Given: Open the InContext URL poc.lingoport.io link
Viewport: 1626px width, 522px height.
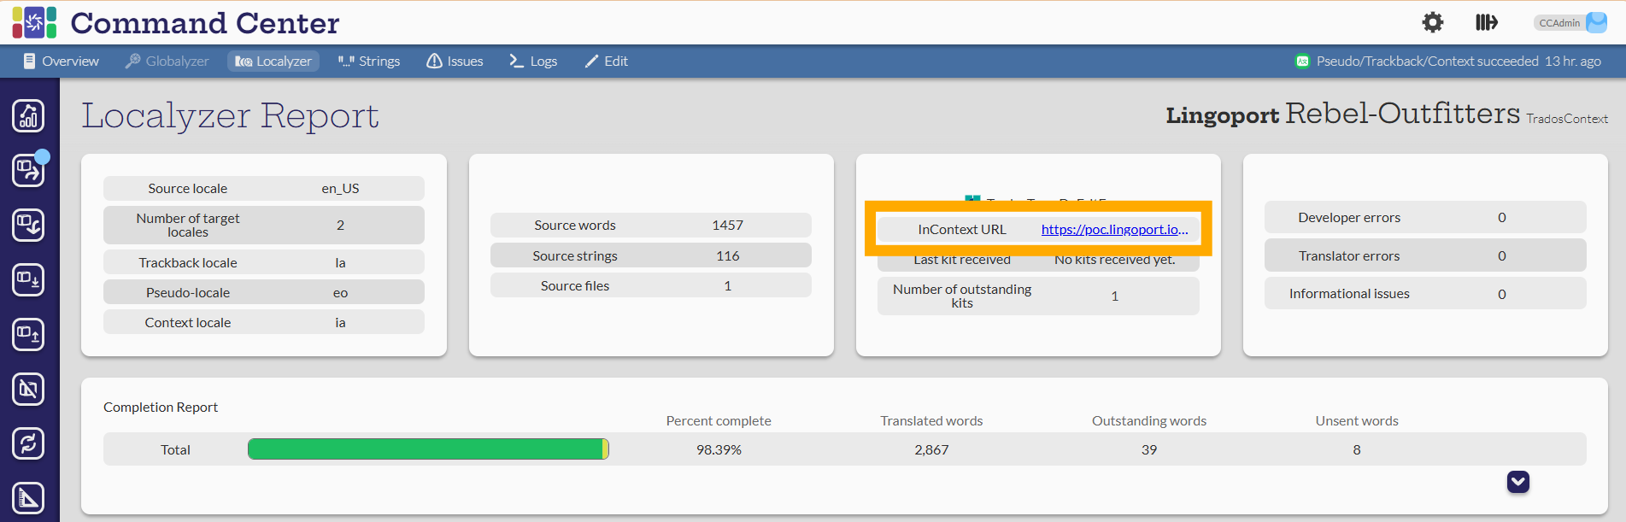Looking at the screenshot, I should click(x=1114, y=230).
